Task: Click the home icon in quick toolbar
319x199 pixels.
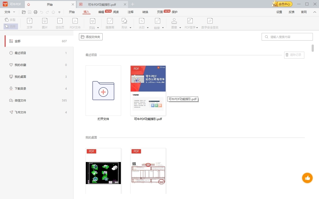Action: [53, 12]
